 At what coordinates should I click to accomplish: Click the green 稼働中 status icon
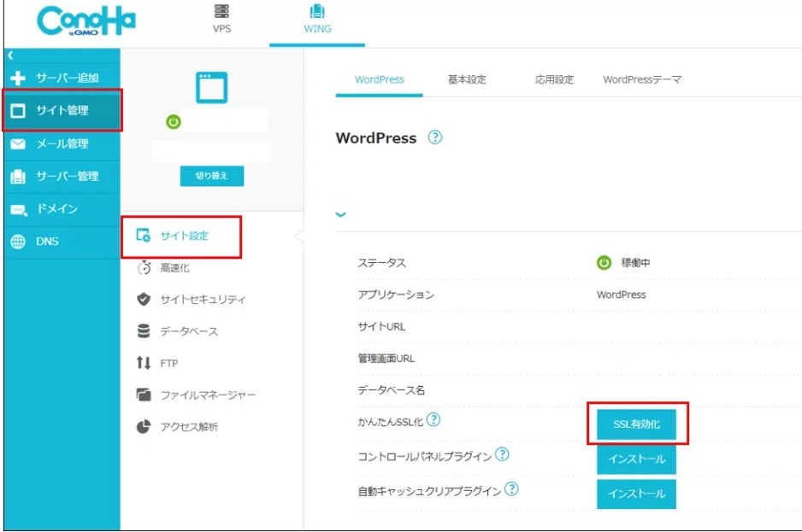click(604, 263)
